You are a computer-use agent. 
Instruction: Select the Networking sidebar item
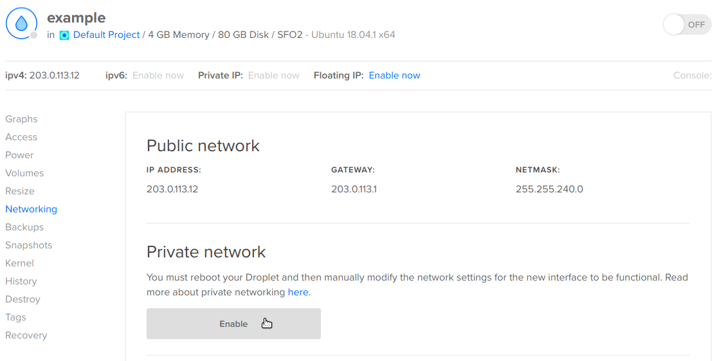tap(31, 209)
